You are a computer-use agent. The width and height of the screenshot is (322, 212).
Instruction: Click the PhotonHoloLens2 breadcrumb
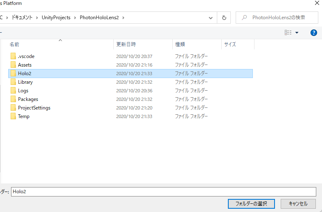(99, 18)
